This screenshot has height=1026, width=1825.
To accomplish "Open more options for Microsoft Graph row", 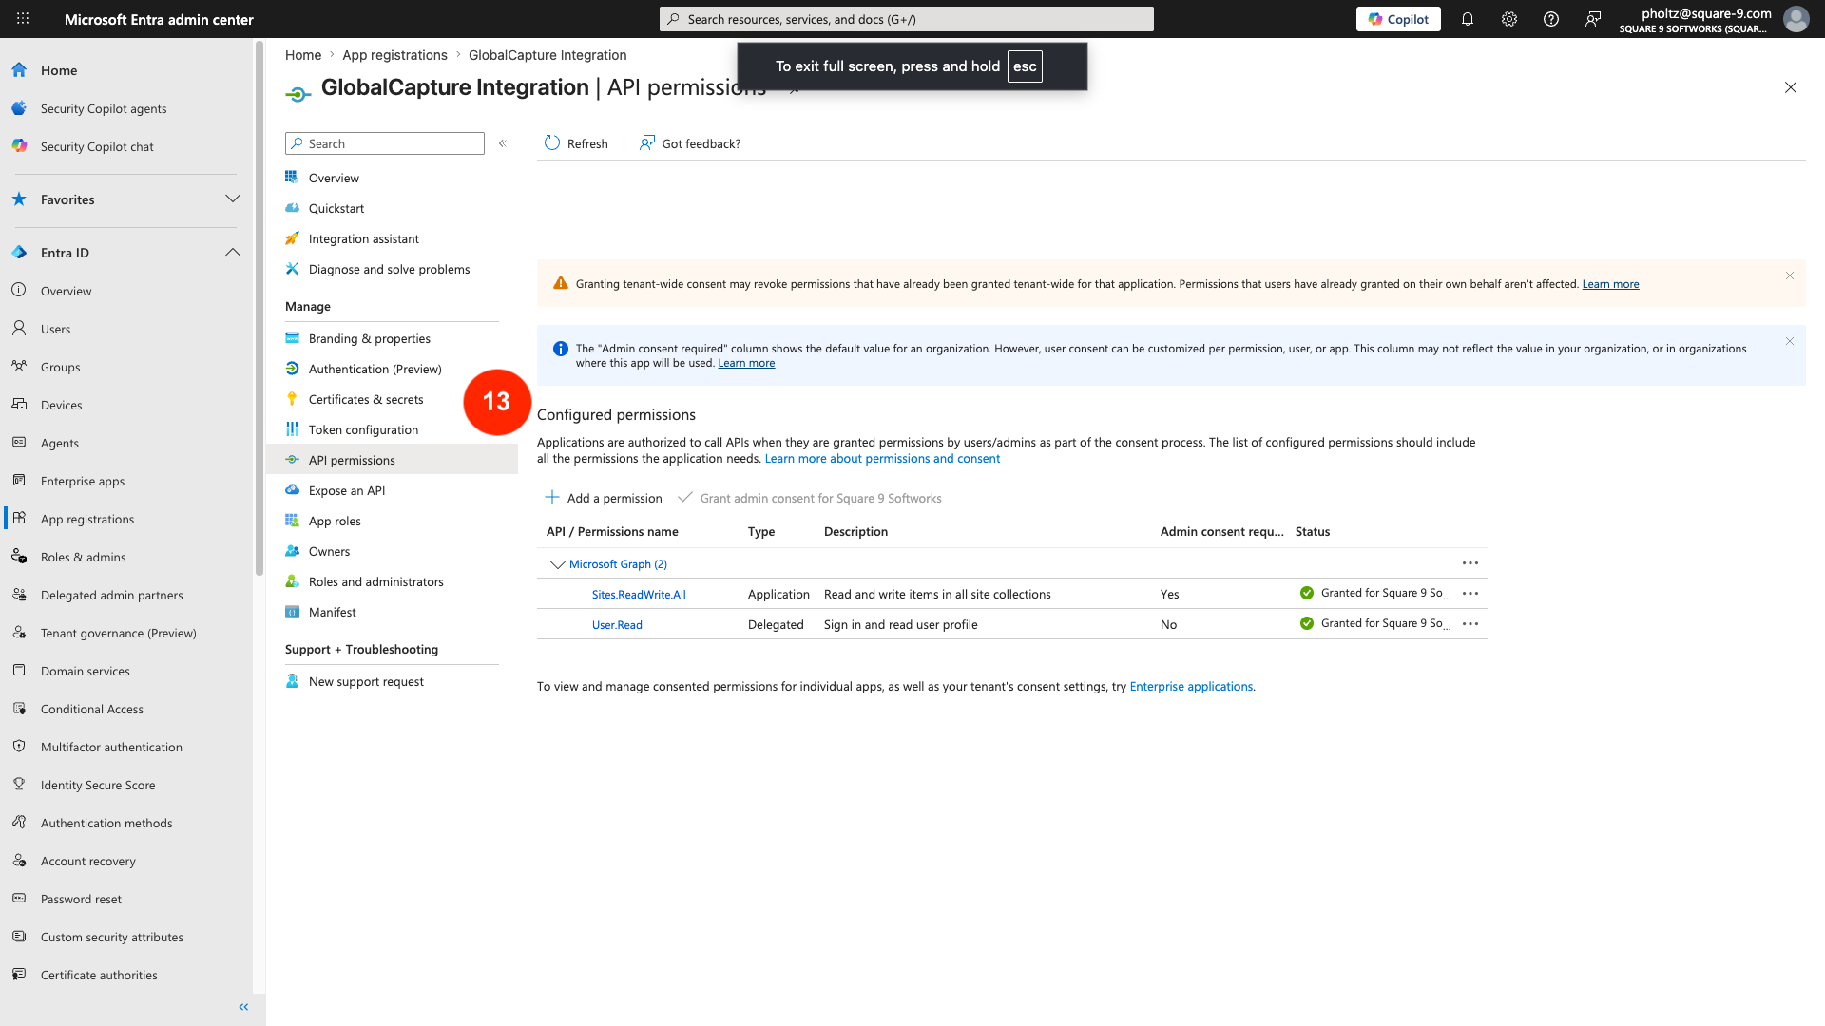I will (x=1470, y=563).
